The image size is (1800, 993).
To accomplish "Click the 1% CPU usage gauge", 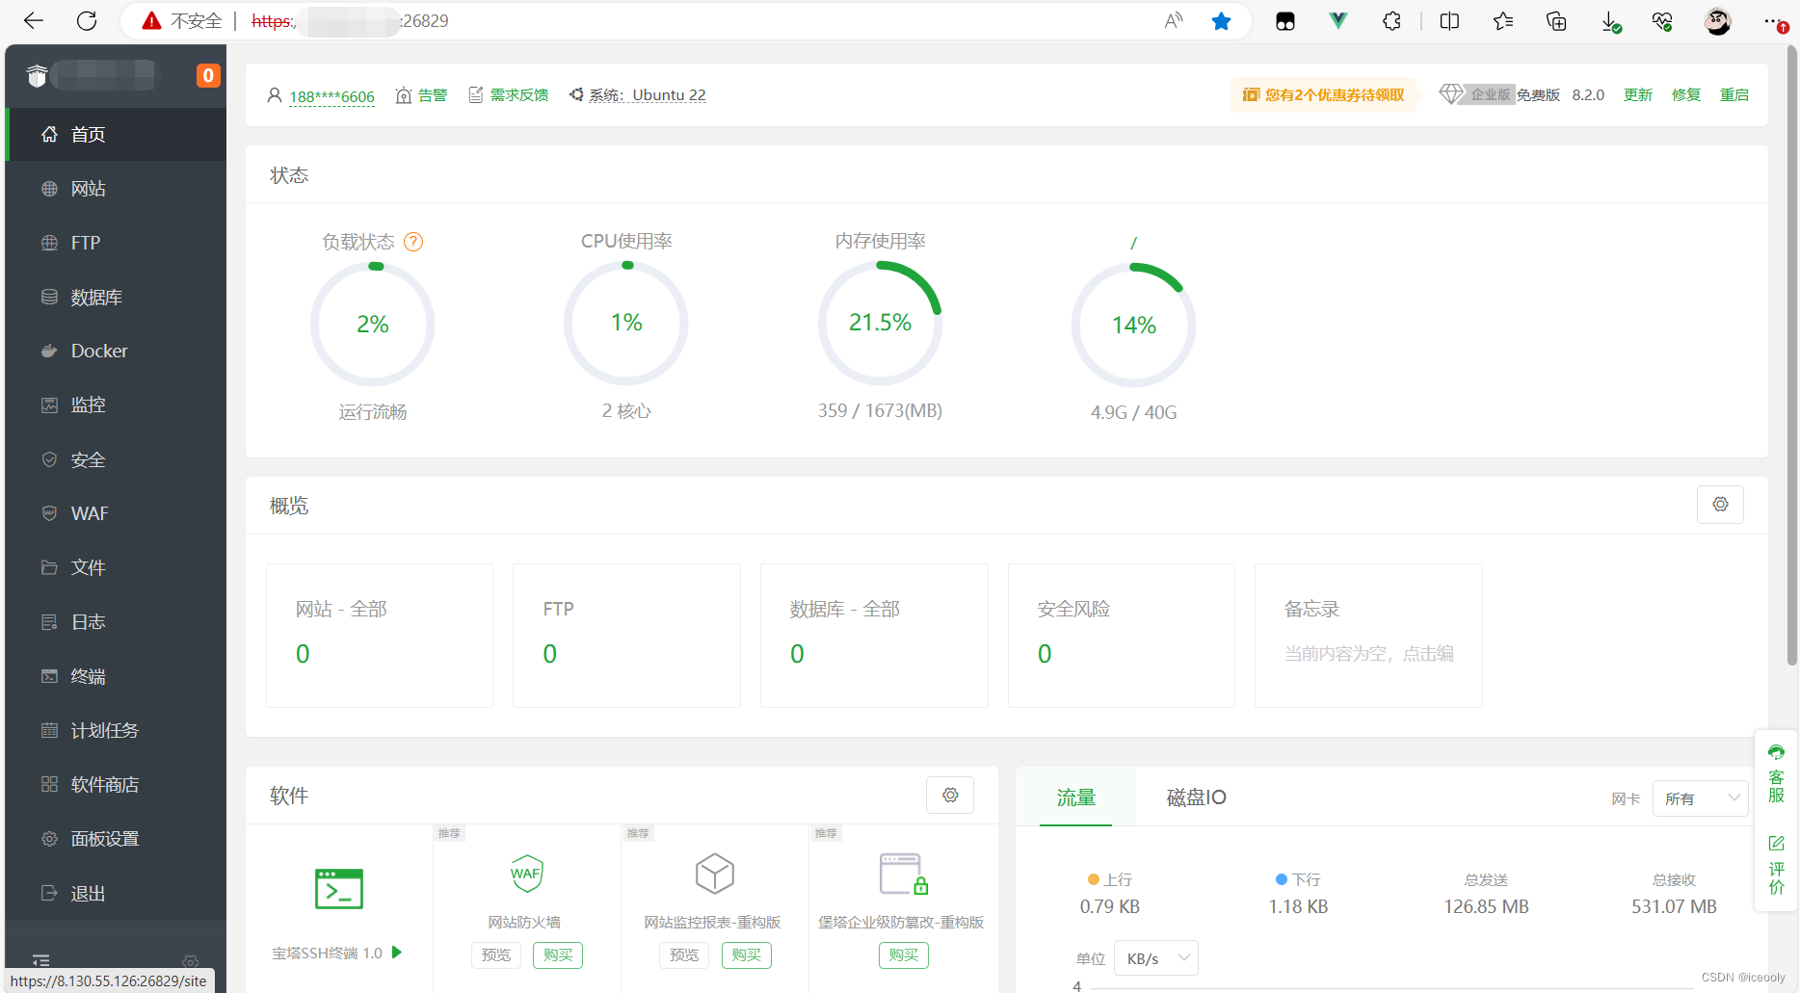I will point(626,323).
